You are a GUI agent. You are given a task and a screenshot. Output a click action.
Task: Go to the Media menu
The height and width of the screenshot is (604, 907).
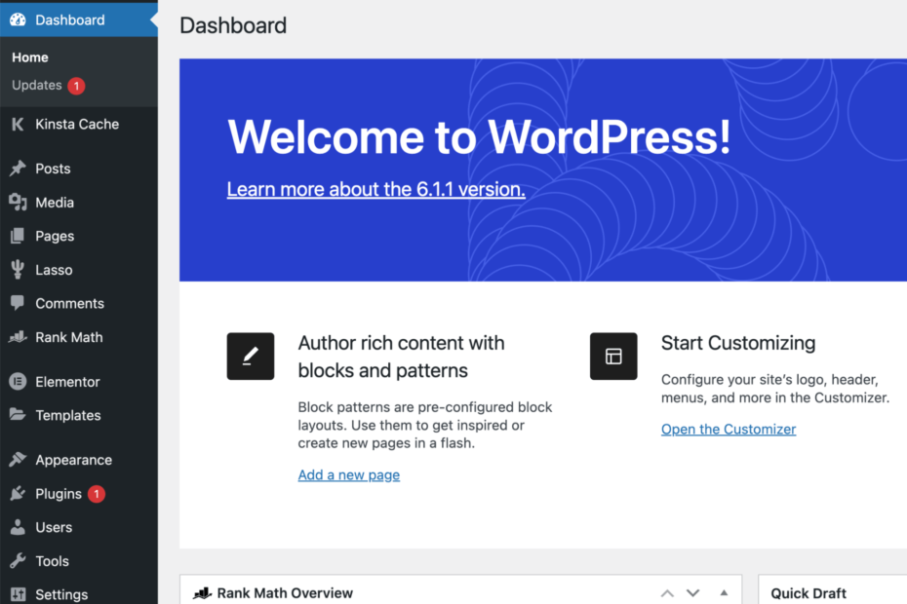(79, 203)
